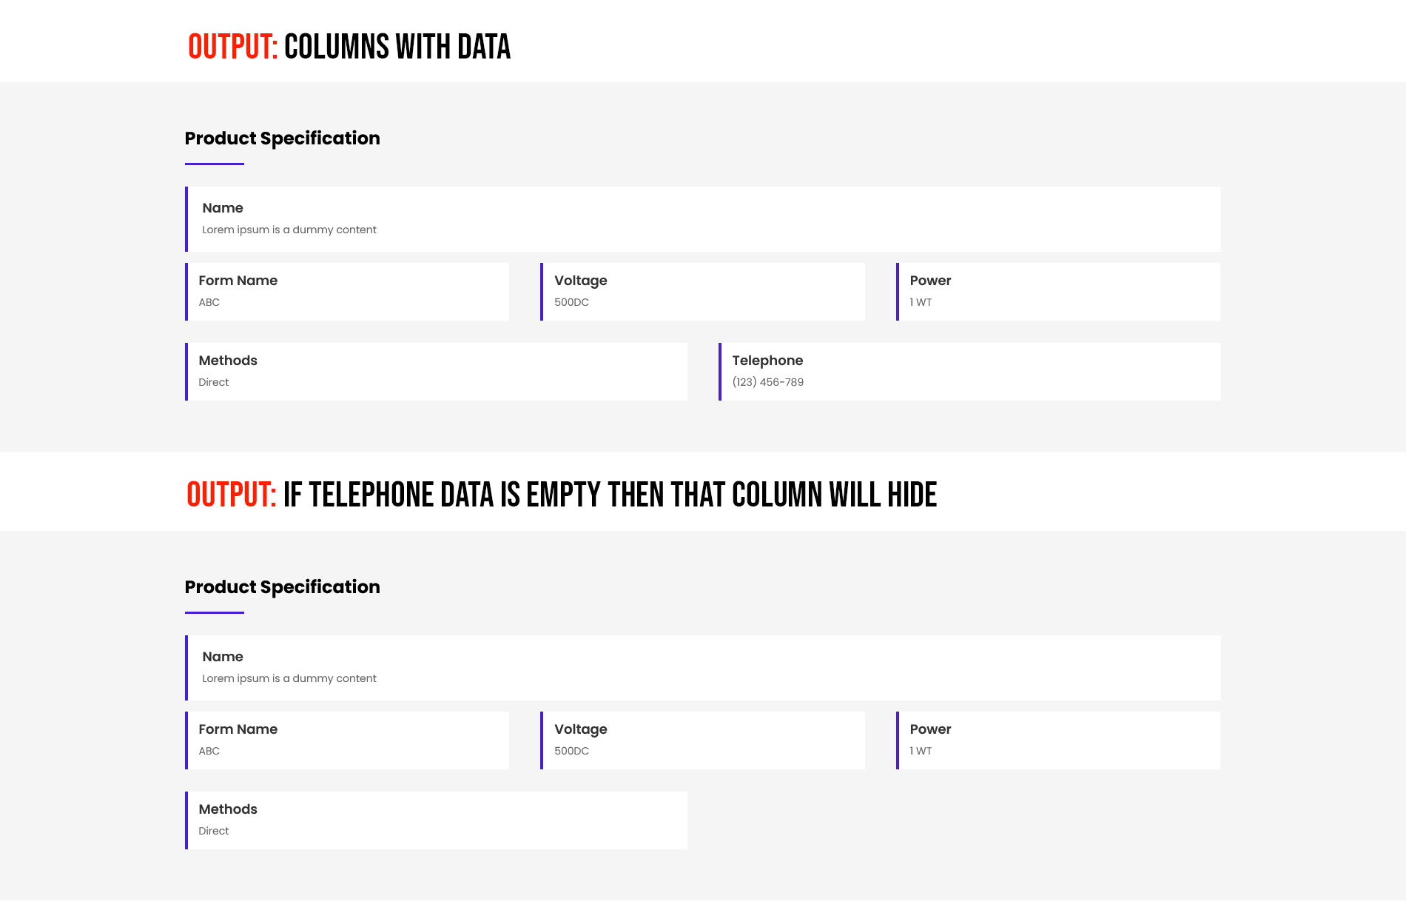Click the telephone-data-is-empty output heading
1406x913 pixels.
pyautogui.click(x=561, y=495)
